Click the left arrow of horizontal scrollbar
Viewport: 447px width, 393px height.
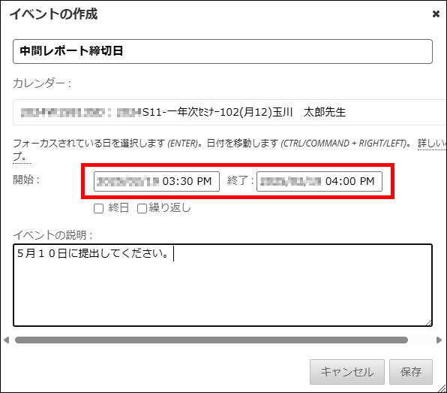click(x=6, y=340)
